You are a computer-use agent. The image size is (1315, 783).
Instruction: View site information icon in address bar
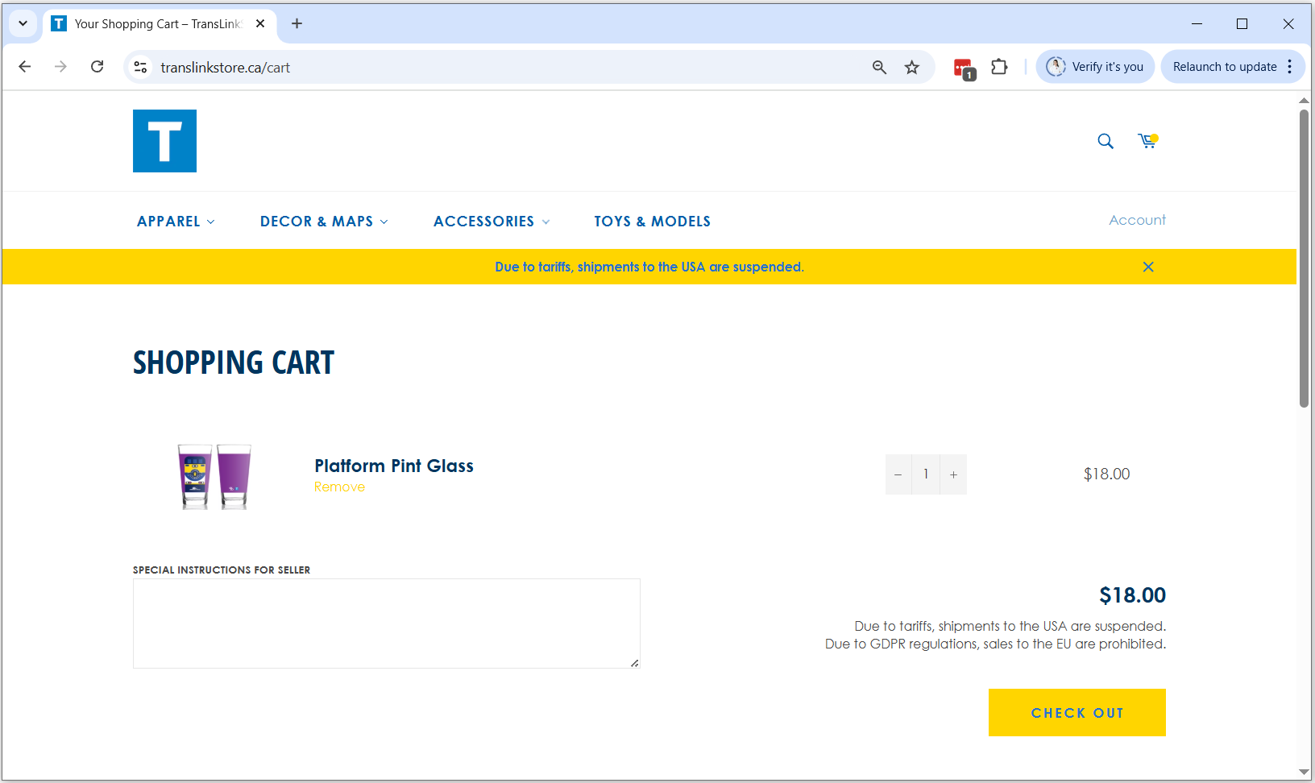click(140, 67)
